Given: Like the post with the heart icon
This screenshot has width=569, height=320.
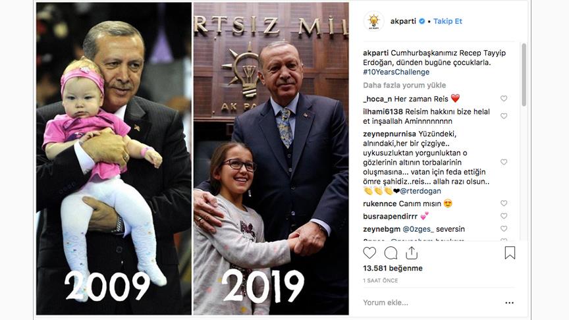Looking at the screenshot, I should 369,253.
